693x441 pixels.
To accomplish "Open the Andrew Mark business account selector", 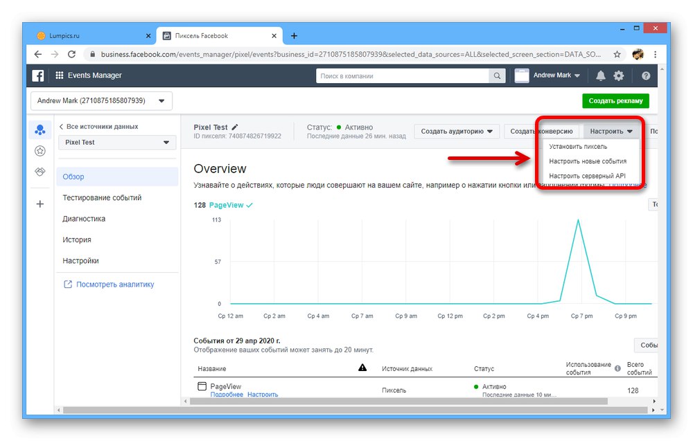I will pyautogui.click(x=101, y=100).
